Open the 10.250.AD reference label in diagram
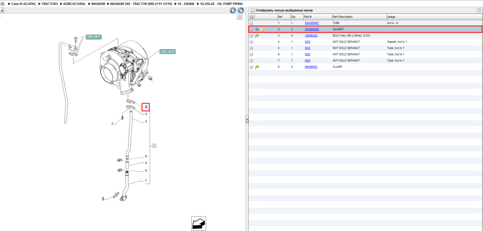Screen dimensions: 483x231 pos(94,37)
